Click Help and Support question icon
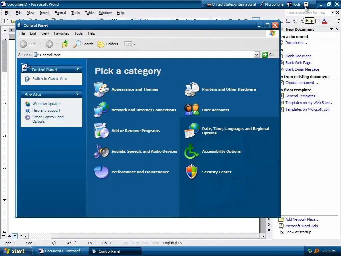 coord(28,111)
